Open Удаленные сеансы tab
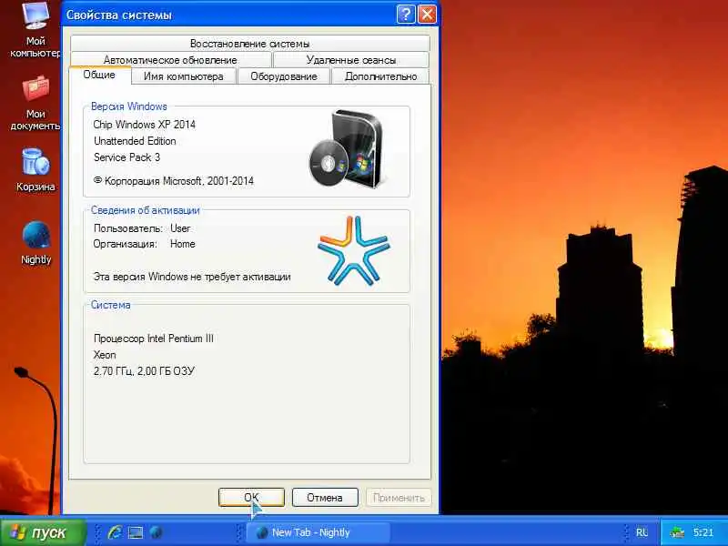 pyautogui.click(x=351, y=60)
